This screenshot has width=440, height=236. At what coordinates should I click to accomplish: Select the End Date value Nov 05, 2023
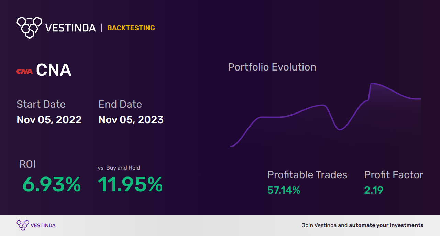(131, 120)
